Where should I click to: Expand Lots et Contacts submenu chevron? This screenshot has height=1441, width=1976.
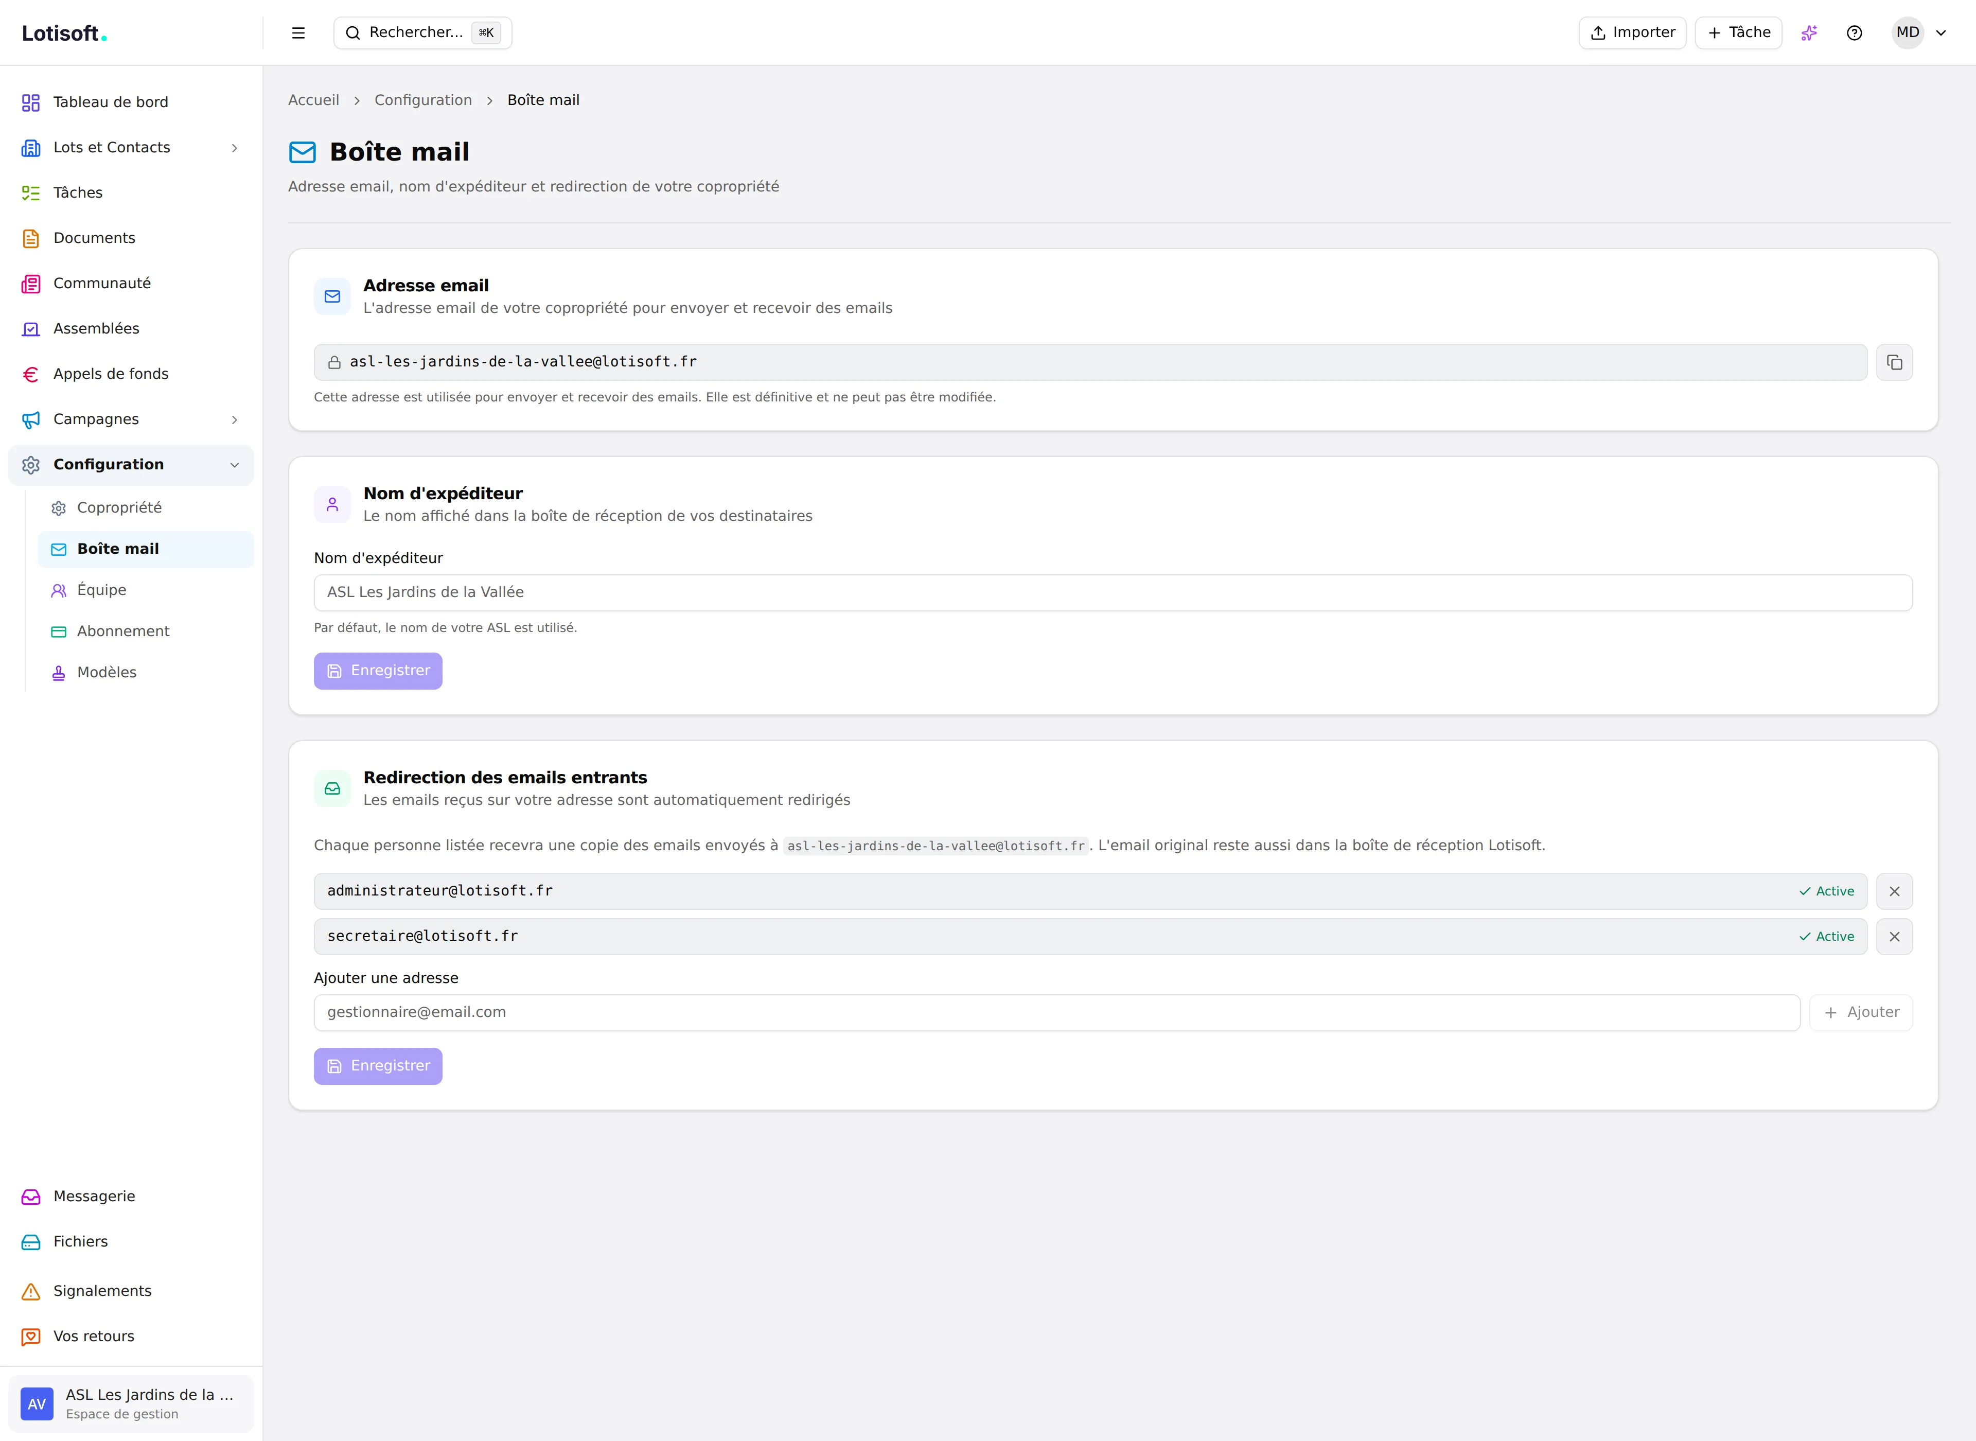[235, 148]
